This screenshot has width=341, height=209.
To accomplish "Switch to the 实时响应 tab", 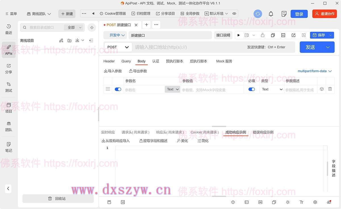I will [x=108, y=132].
